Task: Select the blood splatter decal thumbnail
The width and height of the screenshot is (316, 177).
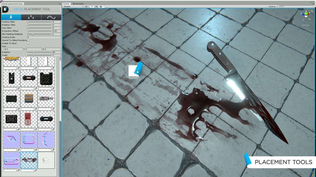Action: click(x=29, y=160)
